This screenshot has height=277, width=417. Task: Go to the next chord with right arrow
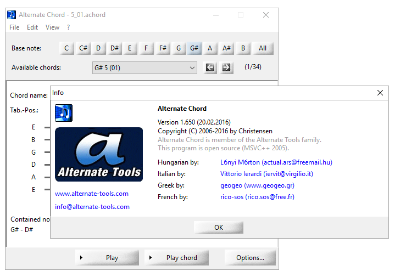pyautogui.click(x=226, y=67)
